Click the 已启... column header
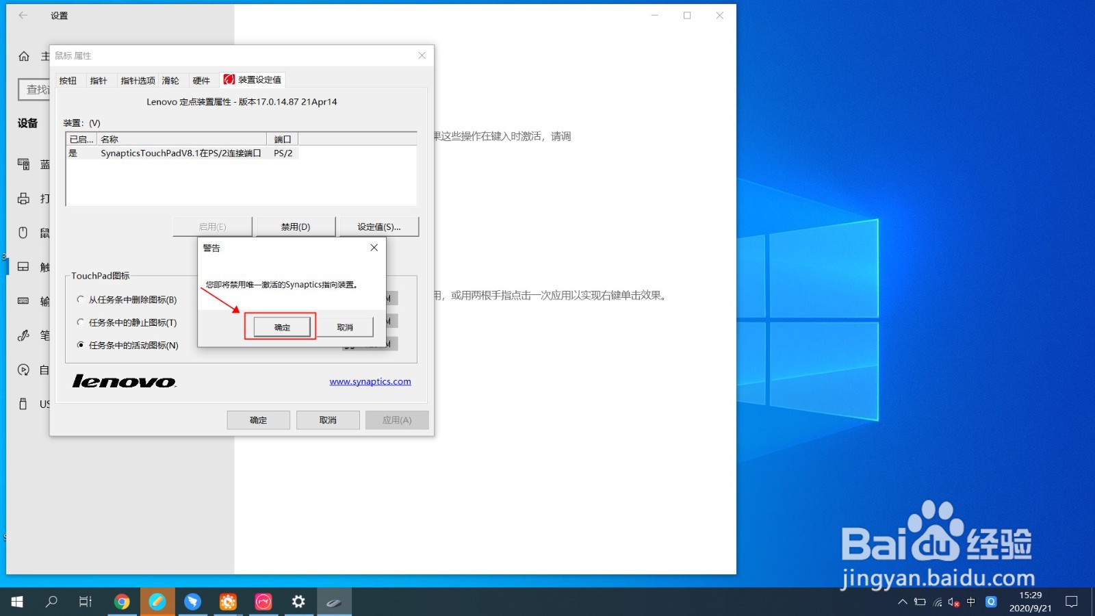1095x616 pixels. click(81, 139)
